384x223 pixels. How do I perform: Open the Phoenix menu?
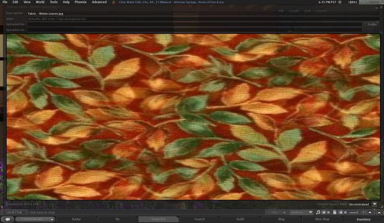coord(80,2)
